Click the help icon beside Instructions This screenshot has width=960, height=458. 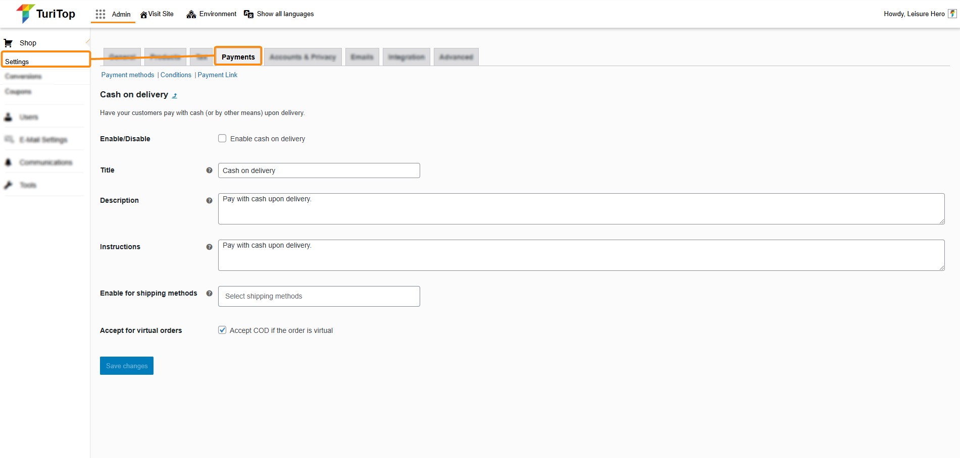point(209,247)
